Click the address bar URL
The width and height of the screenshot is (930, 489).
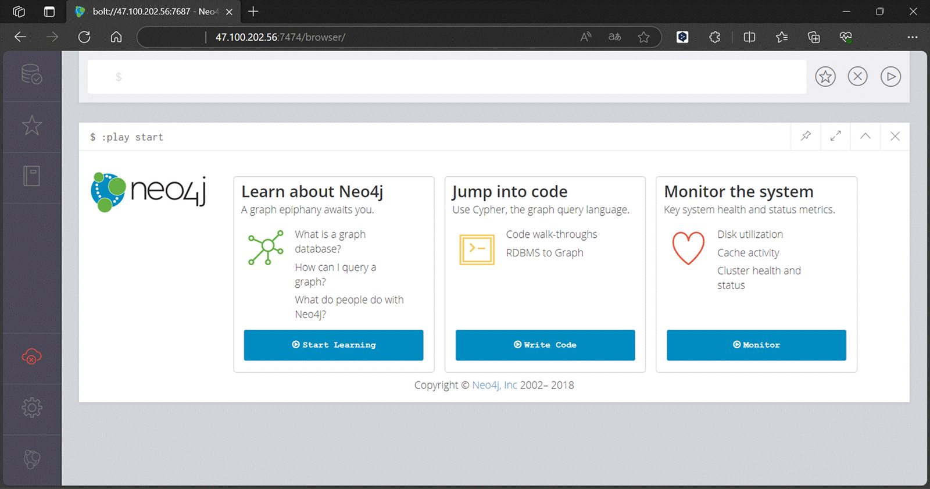click(280, 37)
